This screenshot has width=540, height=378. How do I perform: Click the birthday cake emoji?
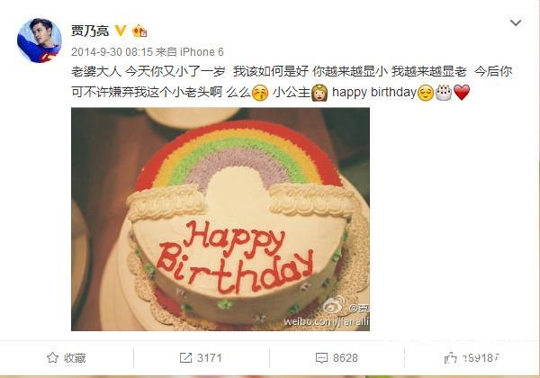(444, 93)
